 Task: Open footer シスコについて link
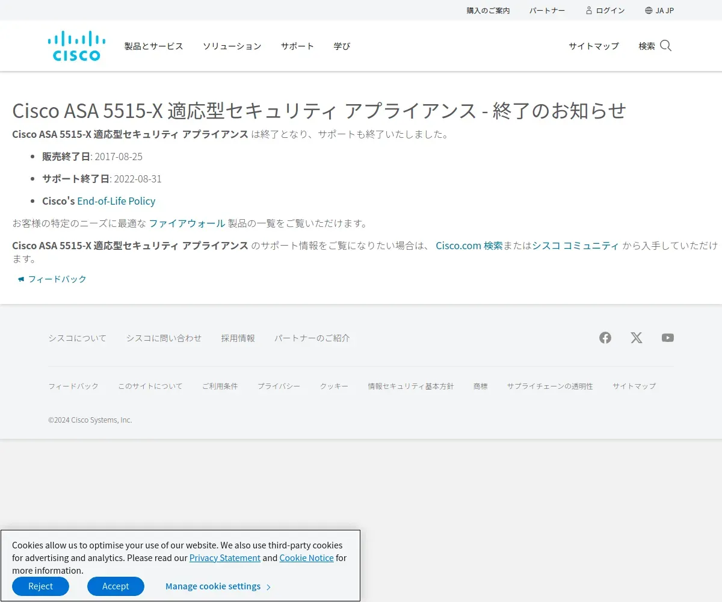click(x=77, y=338)
